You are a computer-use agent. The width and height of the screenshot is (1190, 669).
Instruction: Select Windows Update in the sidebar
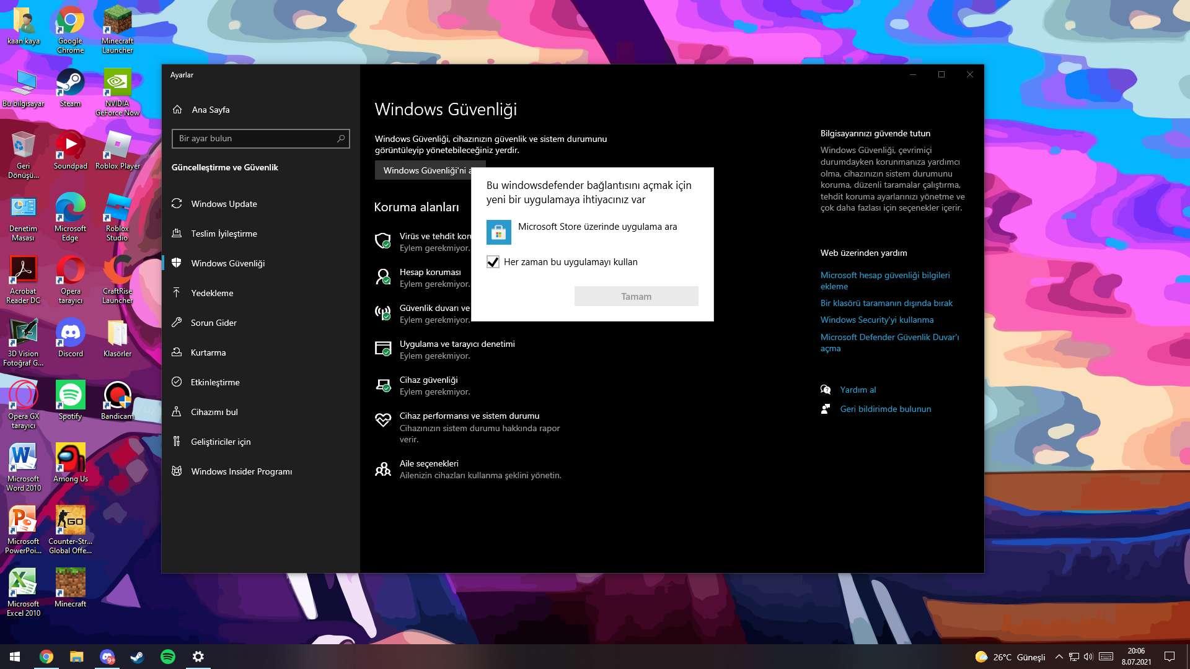224,204
